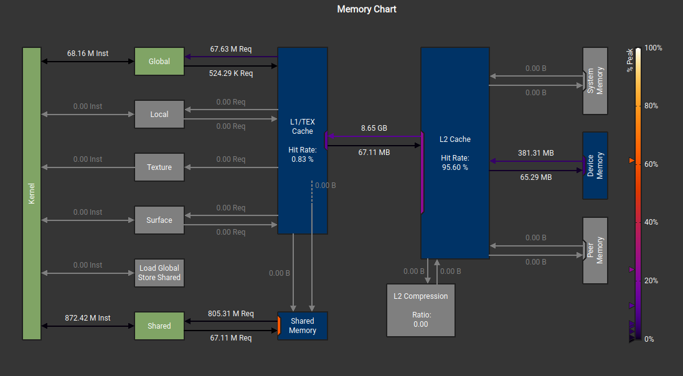
Task: Select the Shared memory node
Action: coord(159,326)
